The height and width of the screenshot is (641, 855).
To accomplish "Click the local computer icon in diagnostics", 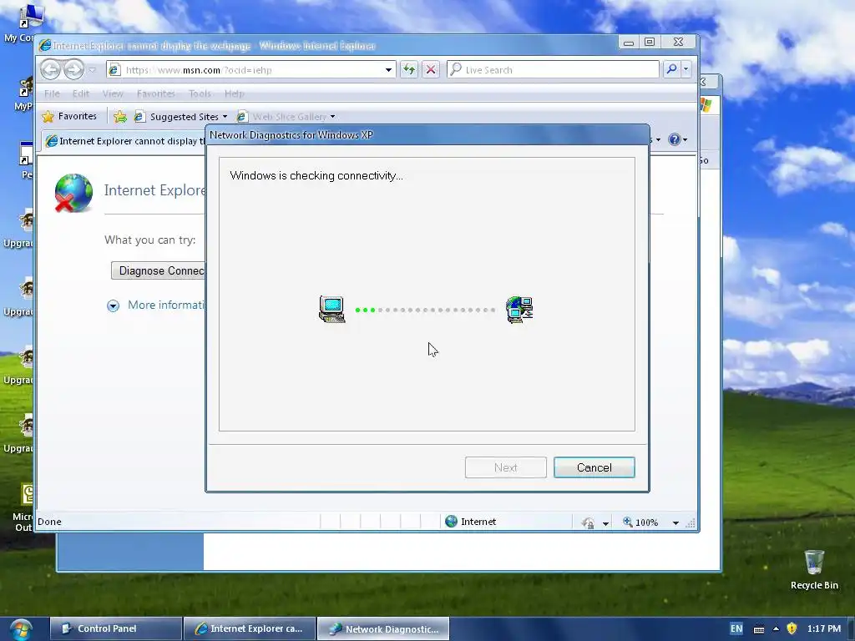I will [332, 309].
